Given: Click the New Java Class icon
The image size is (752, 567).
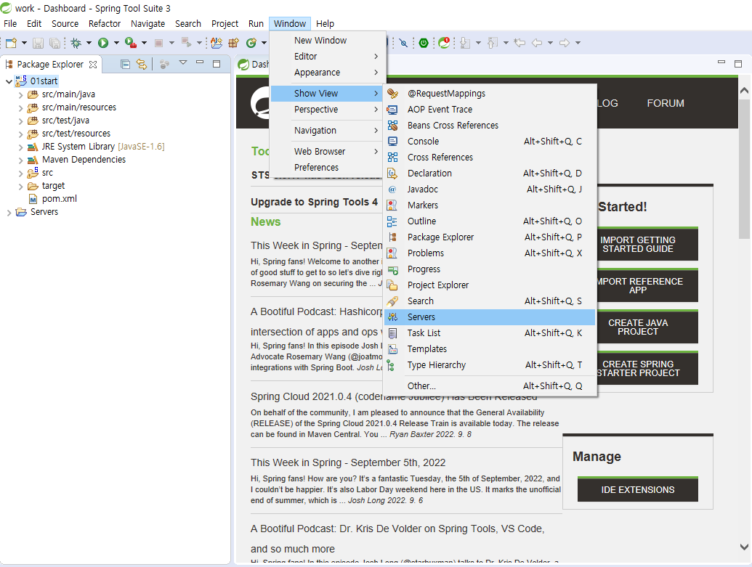Looking at the screenshot, I should click(x=251, y=43).
